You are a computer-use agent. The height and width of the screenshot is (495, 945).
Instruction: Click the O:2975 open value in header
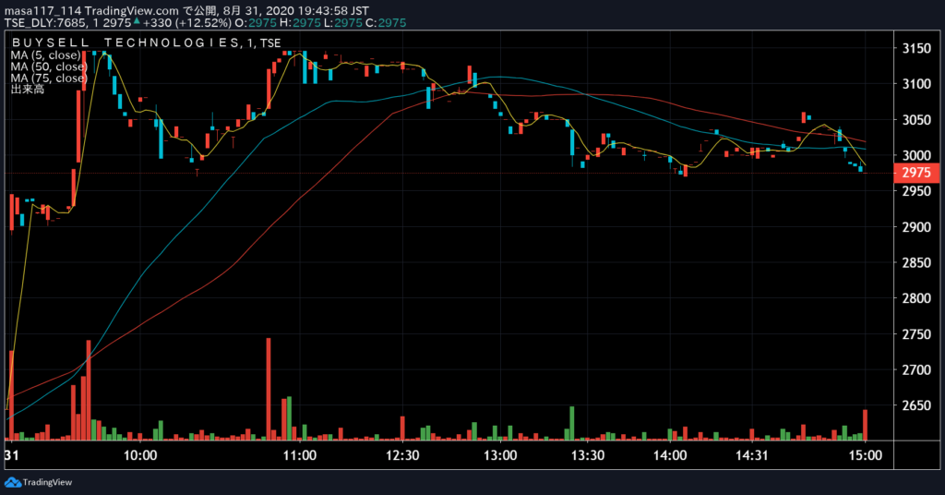point(256,23)
